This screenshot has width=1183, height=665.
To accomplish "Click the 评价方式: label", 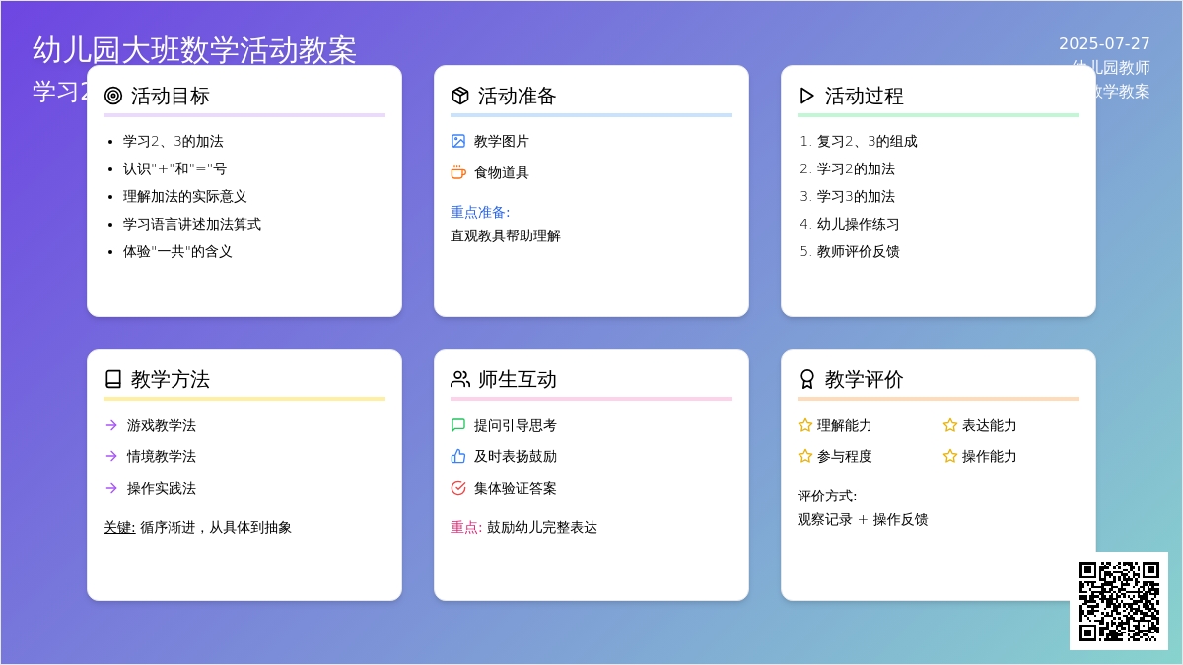I will click(827, 496).
